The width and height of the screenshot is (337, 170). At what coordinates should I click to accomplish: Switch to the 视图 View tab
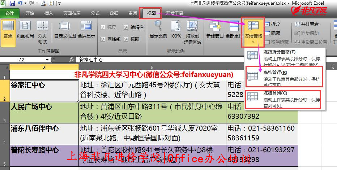tap(151, 13)
